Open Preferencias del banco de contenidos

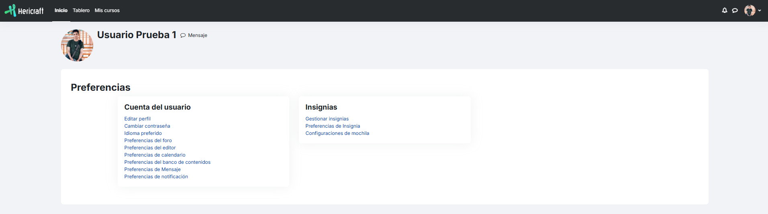pyautogui.click(x=167, y=162)
